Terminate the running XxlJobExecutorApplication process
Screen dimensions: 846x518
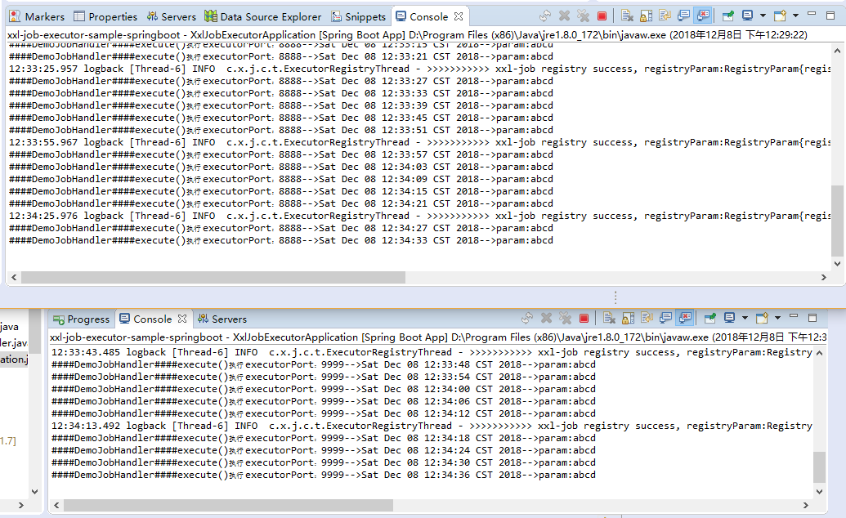tap(602, 15)
